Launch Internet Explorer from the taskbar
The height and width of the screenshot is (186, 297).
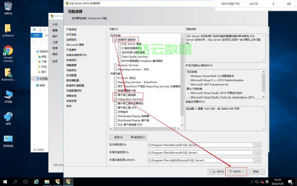click(36, 182)
